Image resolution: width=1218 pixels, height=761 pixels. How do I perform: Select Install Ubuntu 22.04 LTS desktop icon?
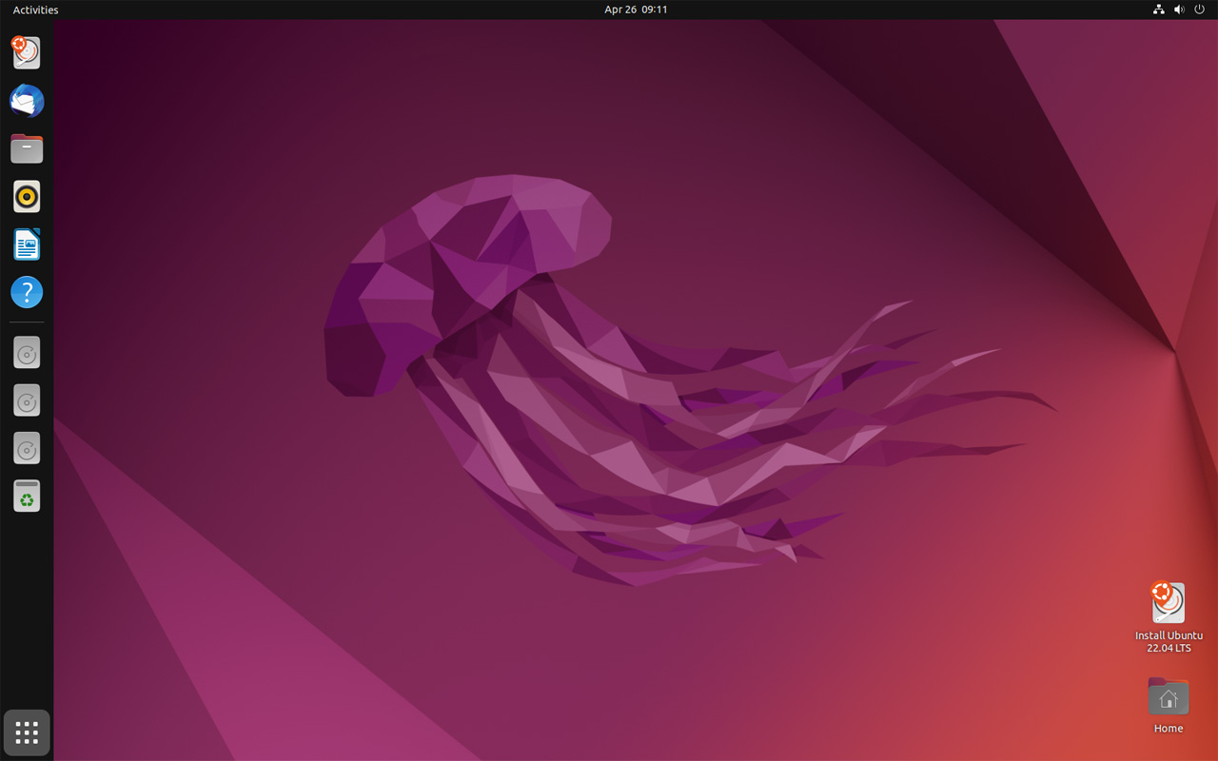[1169, 617]
